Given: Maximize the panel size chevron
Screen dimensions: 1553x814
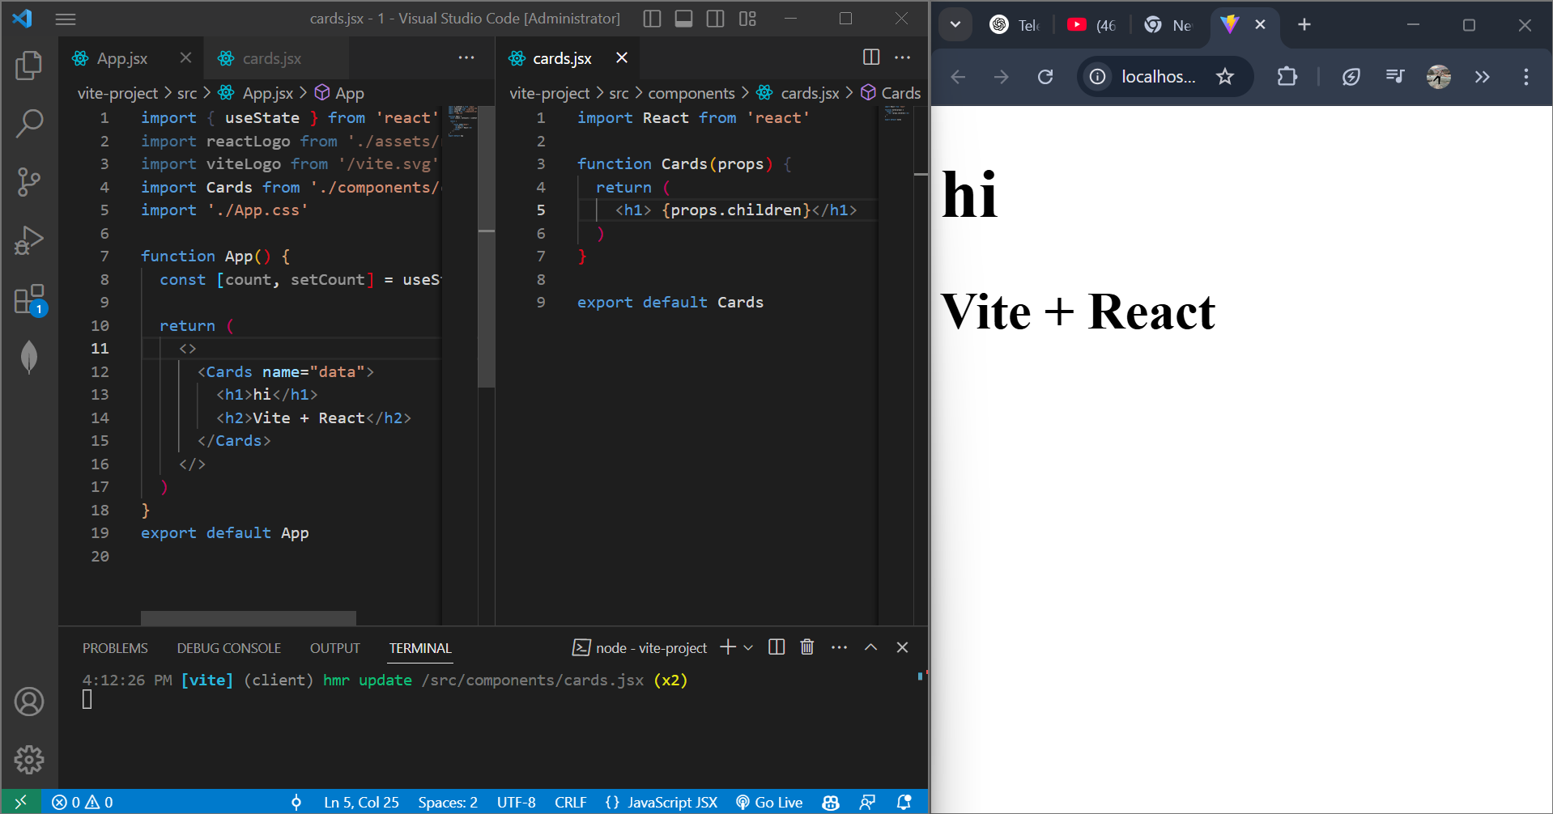Looking at the screenshot, I should point(871,647).
